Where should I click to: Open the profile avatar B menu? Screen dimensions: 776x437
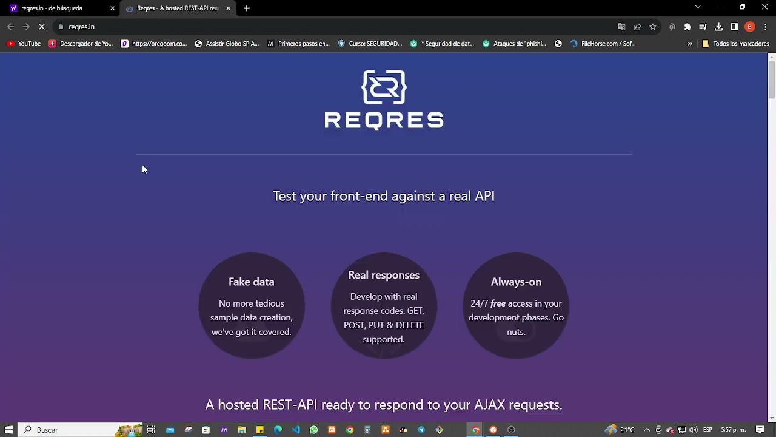[x=750, y=27]
